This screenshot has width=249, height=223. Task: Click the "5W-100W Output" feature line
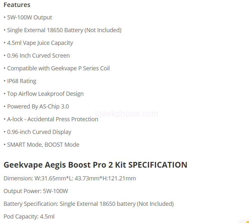[29, 17]
